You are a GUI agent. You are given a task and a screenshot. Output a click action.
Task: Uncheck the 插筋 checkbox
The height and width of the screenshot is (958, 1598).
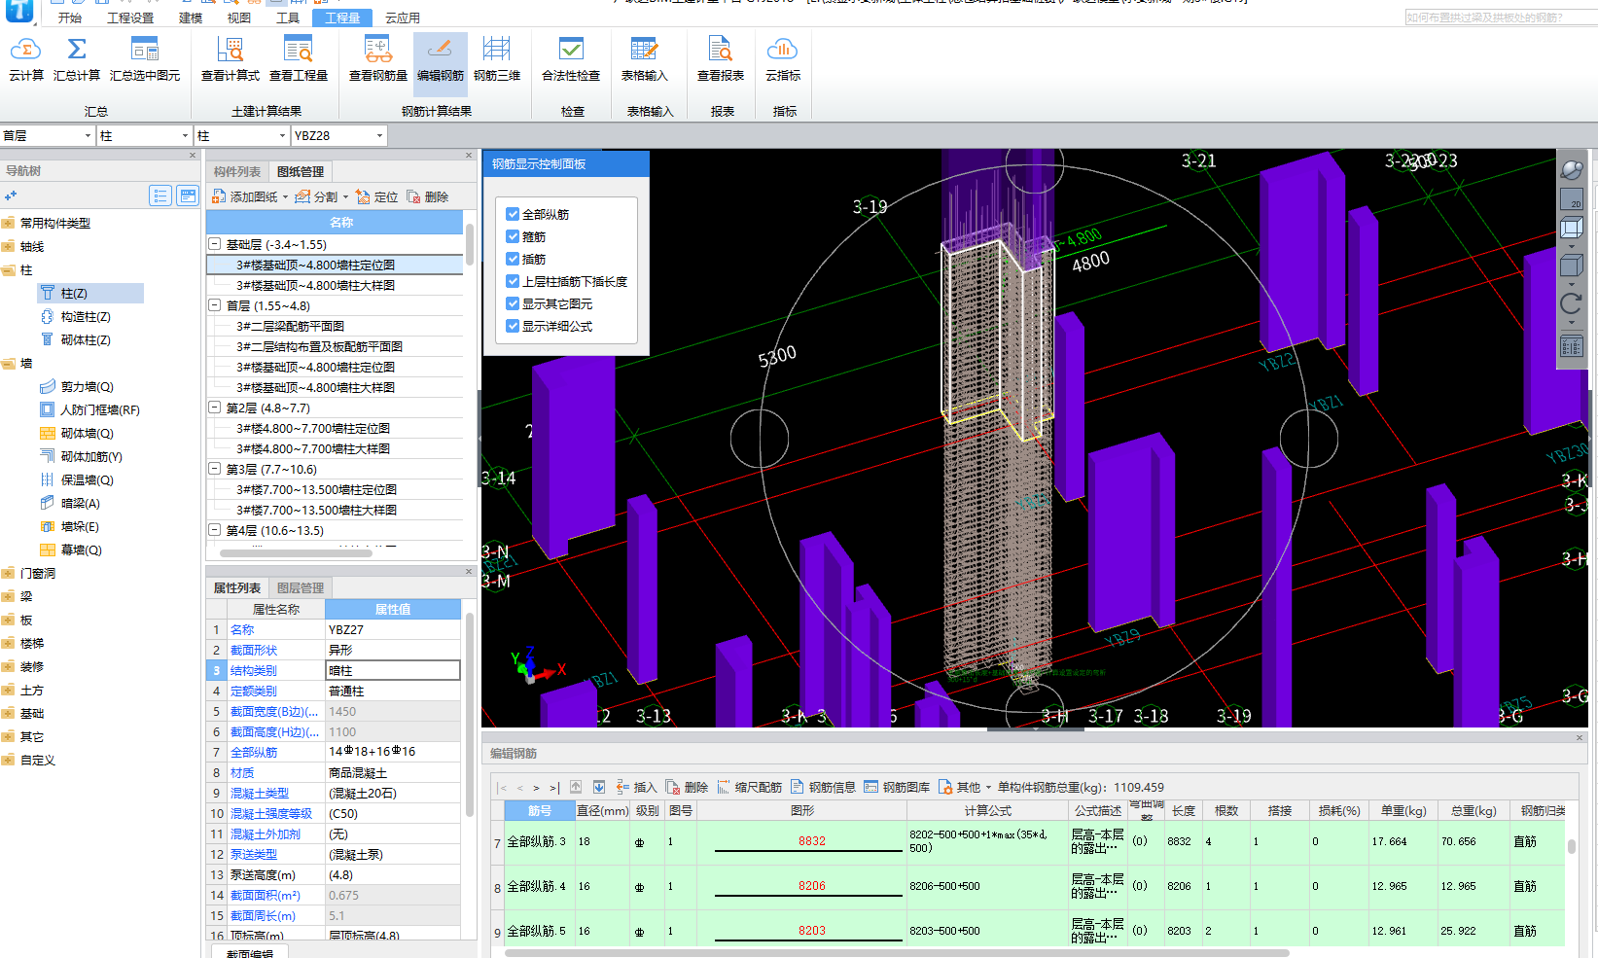[x=513, y=259]
